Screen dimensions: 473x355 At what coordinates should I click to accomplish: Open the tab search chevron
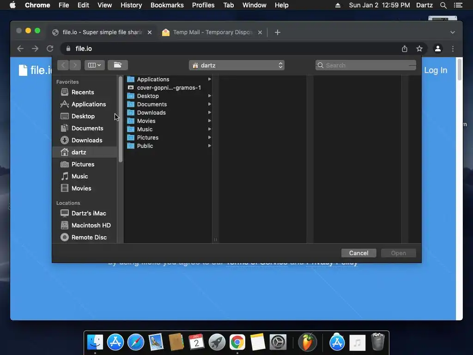coord(453,32)
